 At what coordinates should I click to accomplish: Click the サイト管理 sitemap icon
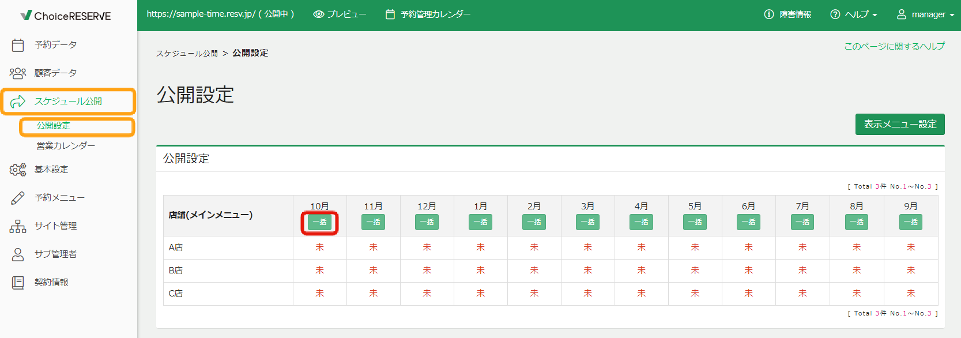tap(18, 226)
